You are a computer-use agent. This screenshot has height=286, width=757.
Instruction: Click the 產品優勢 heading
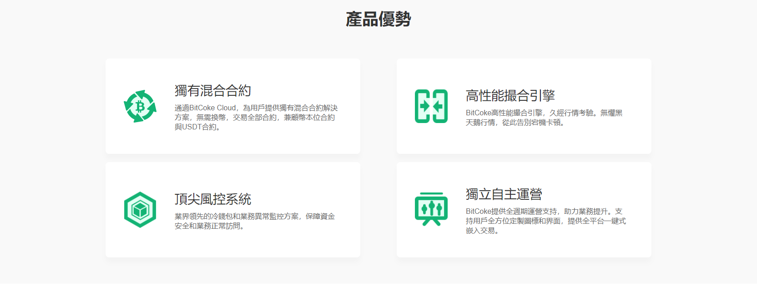click(378, 19)
